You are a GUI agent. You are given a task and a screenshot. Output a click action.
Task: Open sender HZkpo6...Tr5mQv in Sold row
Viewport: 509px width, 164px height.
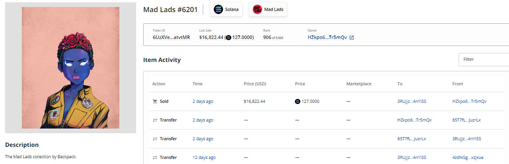click(470, 101)
